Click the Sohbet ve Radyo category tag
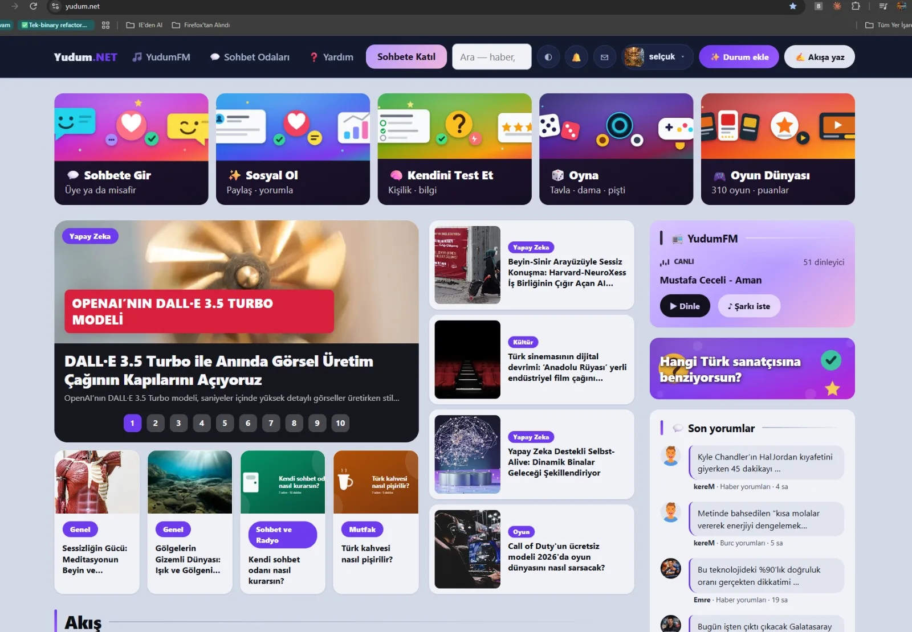 pos(283,535)
